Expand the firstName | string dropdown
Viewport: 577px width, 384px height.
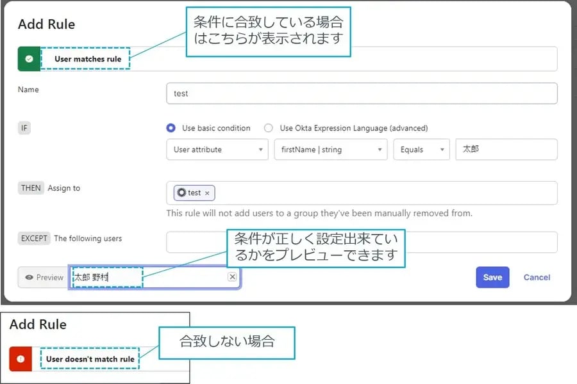click(x=330, y=150)
